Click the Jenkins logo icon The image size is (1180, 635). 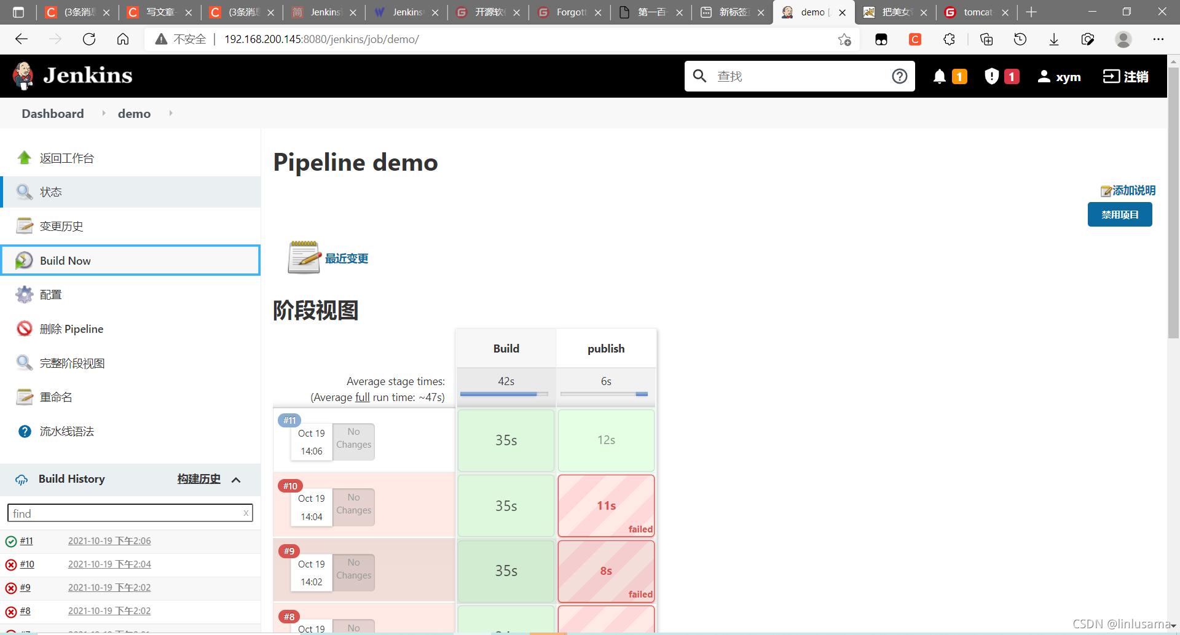point(23,76)
